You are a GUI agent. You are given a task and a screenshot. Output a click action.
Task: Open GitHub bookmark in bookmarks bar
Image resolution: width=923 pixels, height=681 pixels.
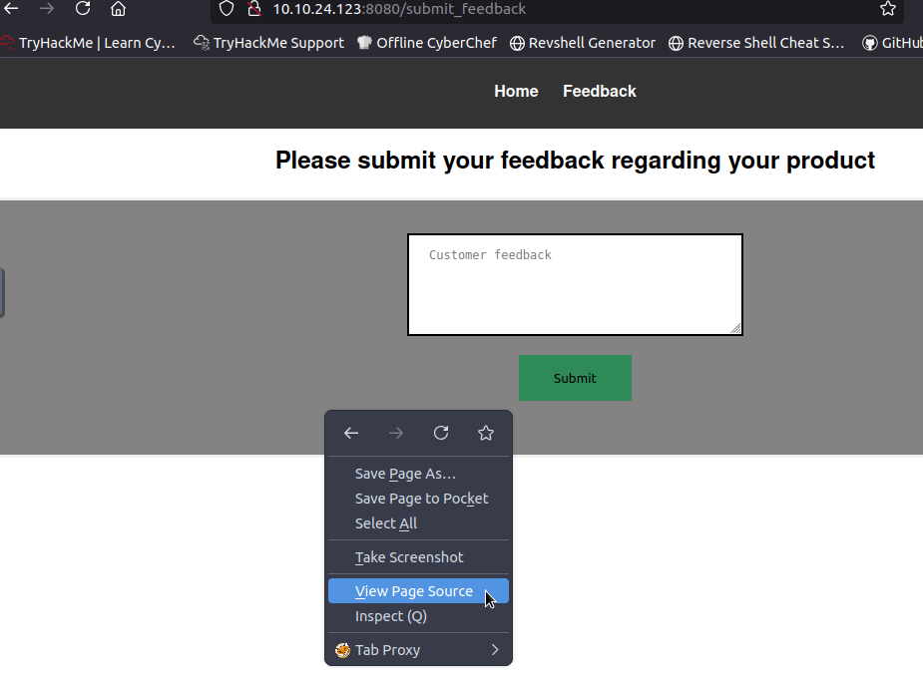click(x=892, y=43)
